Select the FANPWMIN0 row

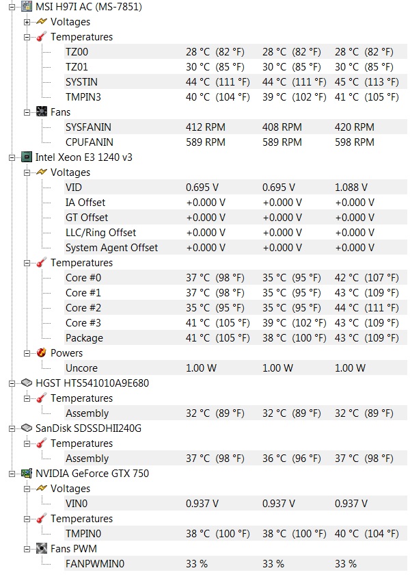pos(236,563)
